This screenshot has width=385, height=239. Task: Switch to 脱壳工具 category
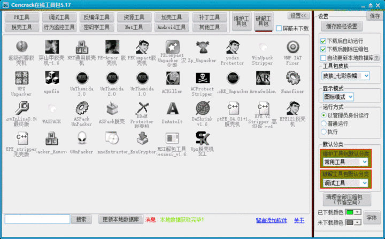[21, 27]
